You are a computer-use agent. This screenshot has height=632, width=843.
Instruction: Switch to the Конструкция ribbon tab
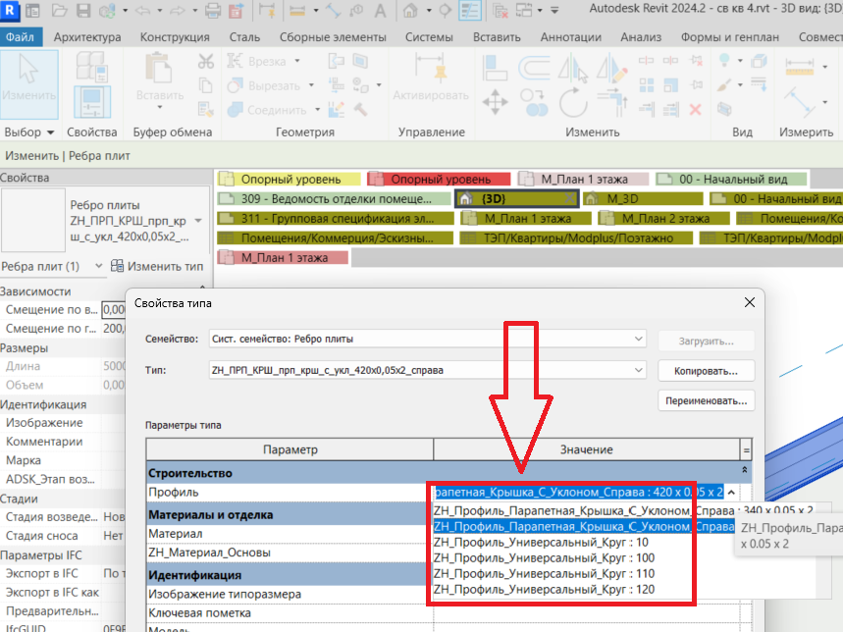(x=175, y=37)
